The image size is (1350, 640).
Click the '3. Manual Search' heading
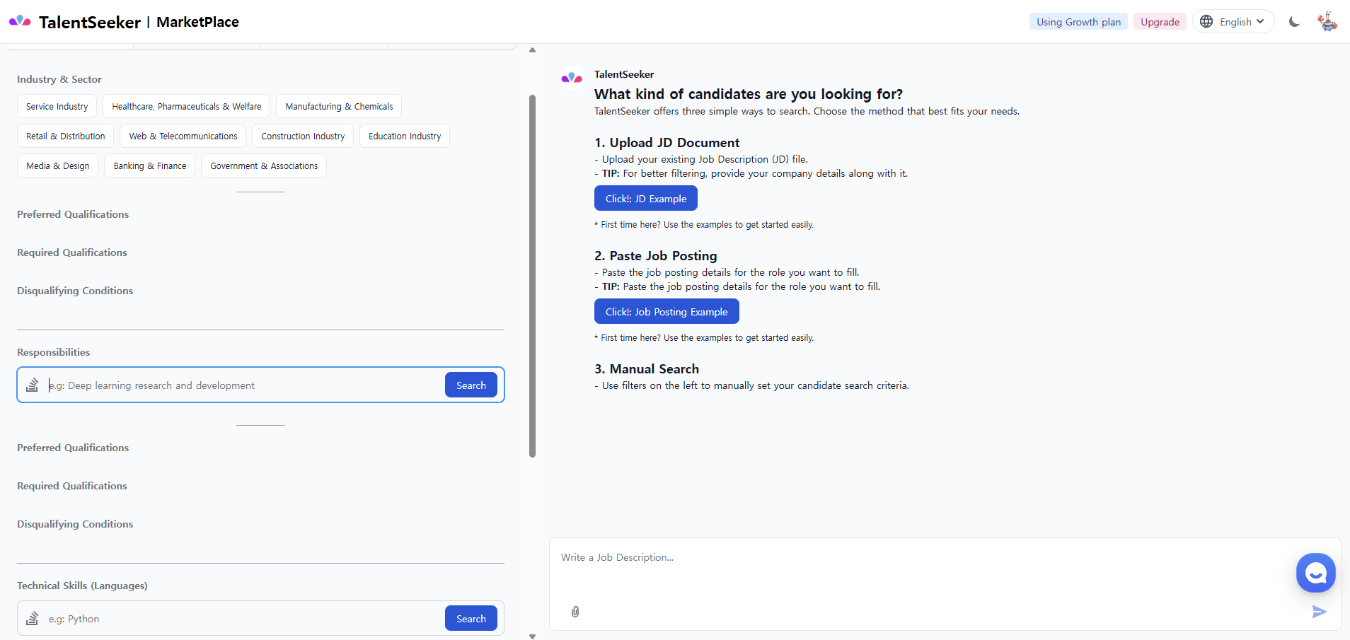647,369
